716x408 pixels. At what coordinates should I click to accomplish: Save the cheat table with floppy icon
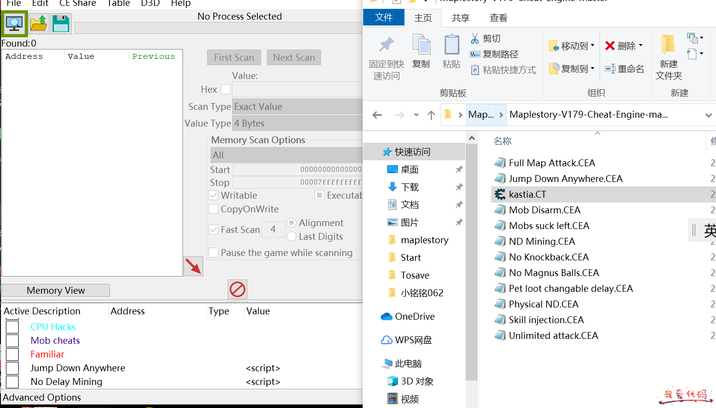pos(61,24)
